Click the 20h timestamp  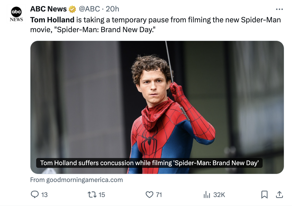[x=113, y=9]
